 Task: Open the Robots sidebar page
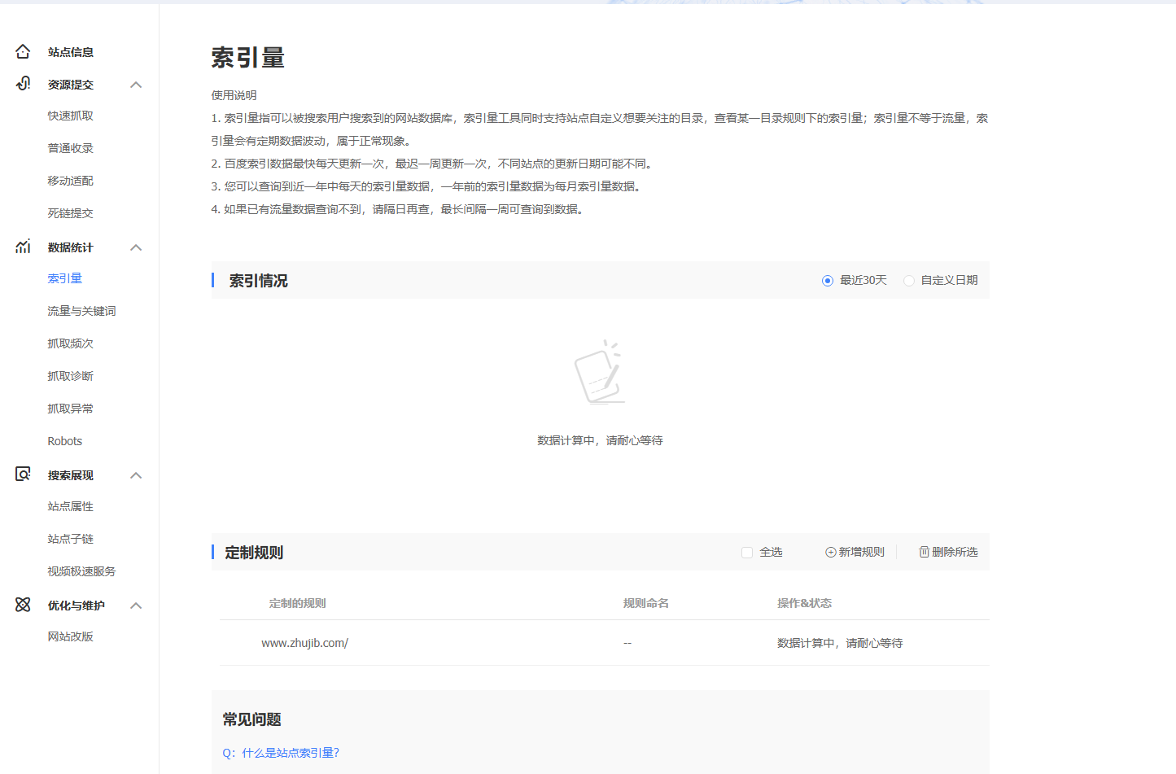[65, 441]
